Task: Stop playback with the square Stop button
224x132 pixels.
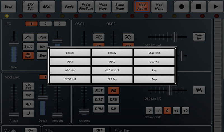Action: pyautogui.click(x=199, y=6)
